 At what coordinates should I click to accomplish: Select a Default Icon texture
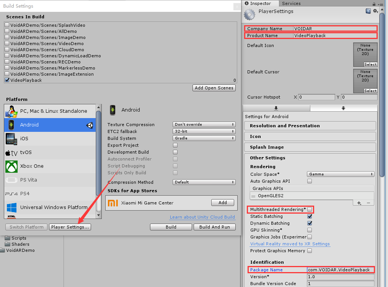pyautogui.click(x=370, y=65)
